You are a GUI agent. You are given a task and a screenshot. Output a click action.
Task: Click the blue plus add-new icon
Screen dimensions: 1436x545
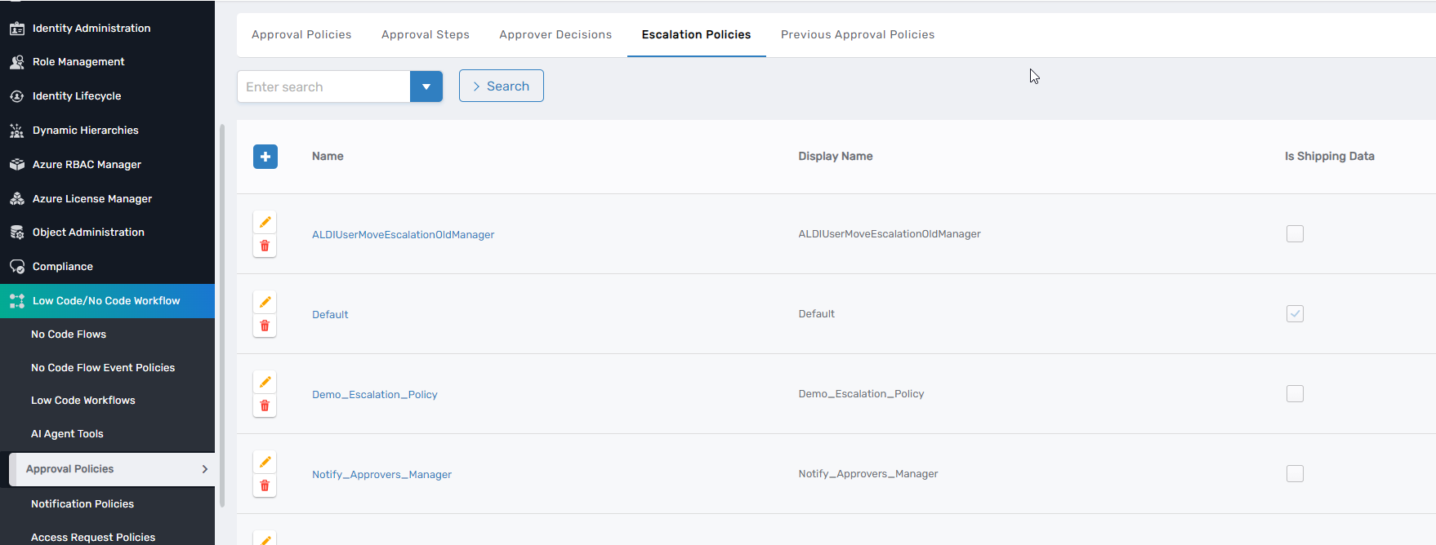point(265,157)
